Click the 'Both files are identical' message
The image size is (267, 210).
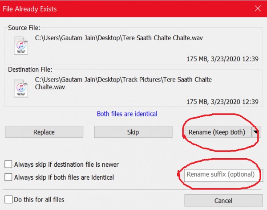tap(127, 114)
